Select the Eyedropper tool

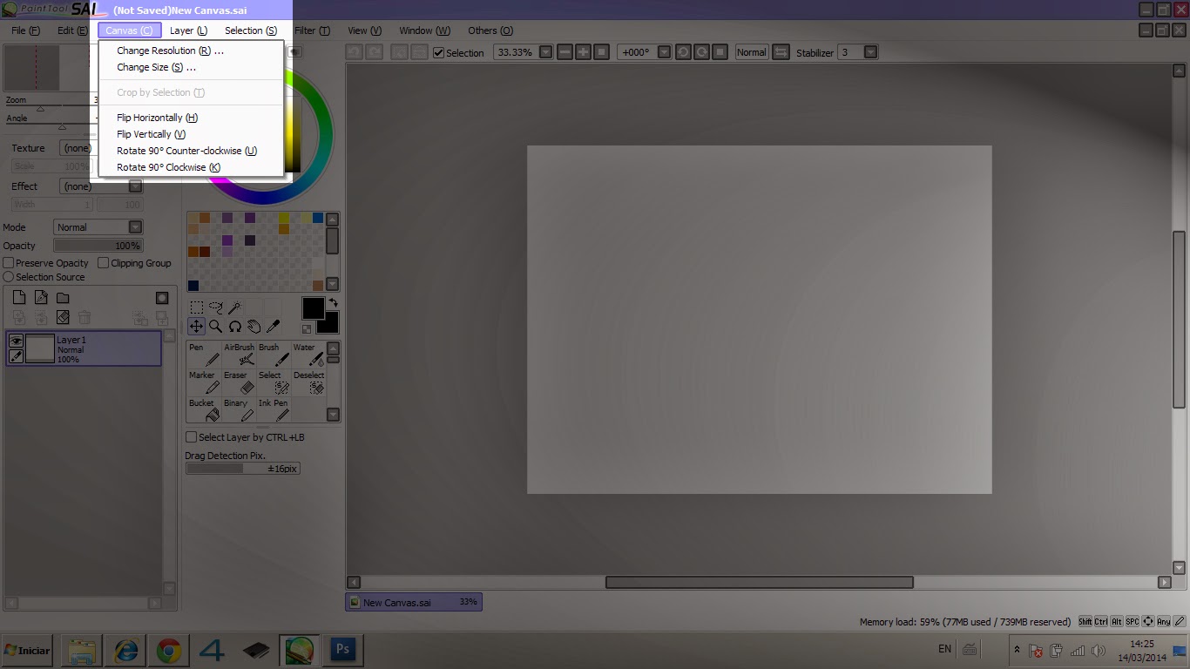(x=274, y=327)
